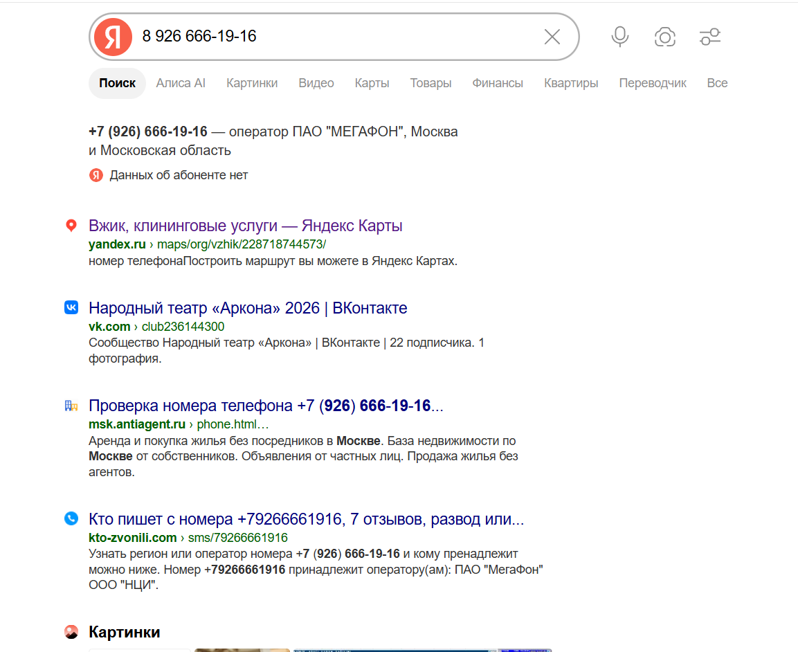Click the blue phone favicon

71,518
